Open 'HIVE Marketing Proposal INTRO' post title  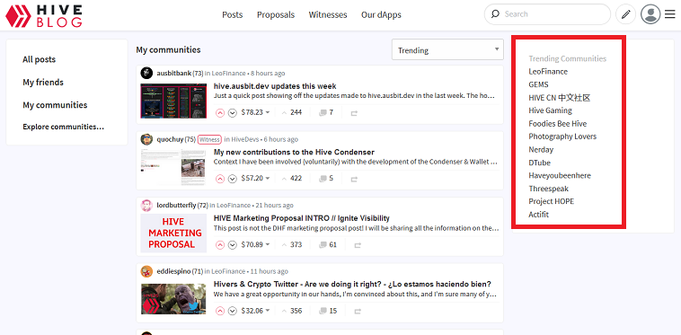point(301,218)
